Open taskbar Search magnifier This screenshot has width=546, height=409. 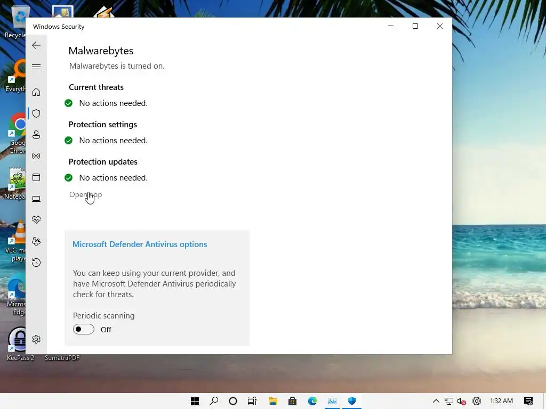[x=214, y=401]
